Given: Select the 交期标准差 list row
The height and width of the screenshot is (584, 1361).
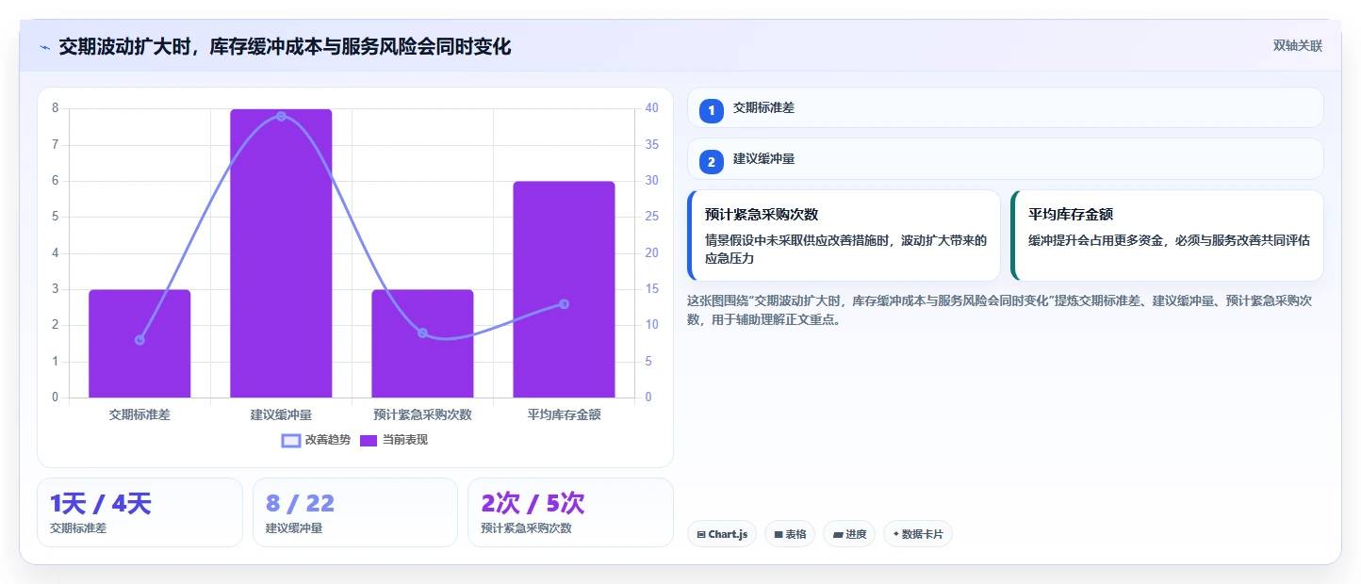Looking at the screenshot, I should [1006, 107].
